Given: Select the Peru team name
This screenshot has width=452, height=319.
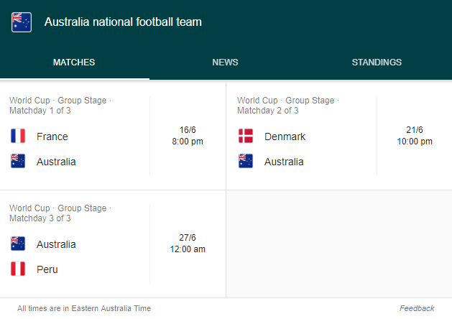Looking at the screenshot, I should click(47, 269).
